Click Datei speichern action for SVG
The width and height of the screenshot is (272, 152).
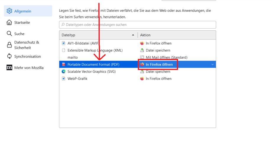coord(158,72)
